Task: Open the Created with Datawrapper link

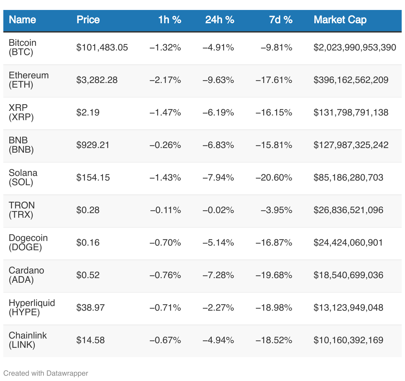Action: click(x=45, y=373)
